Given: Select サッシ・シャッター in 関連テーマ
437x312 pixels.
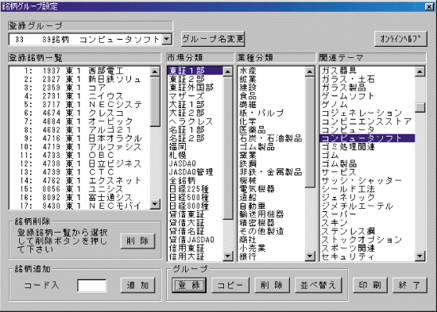Looking at the screenshot, I should click(x=367, y=180).
